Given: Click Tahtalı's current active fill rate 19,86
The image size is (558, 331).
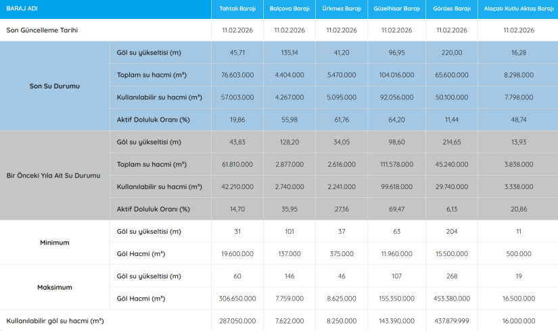Looking at the screenshot, I should coord(237,120).
